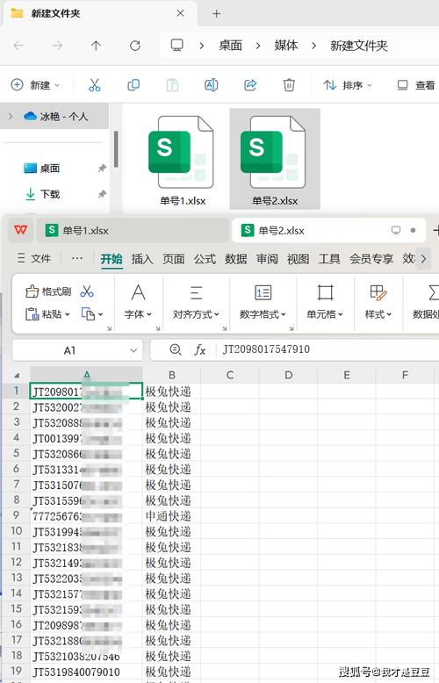Click the fx insert function icon

(200, 349)
